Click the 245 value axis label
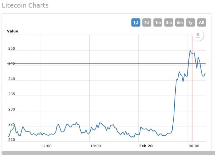 tap(11, 64)
